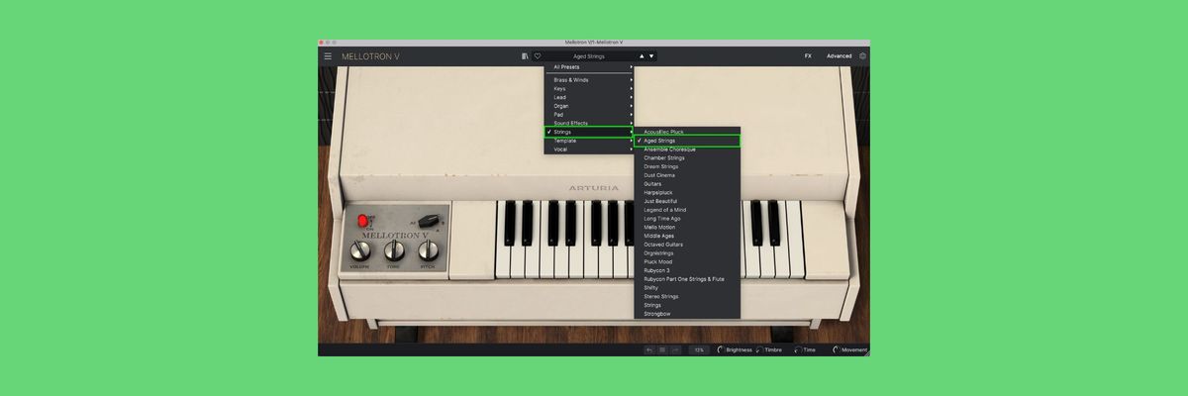The height and width of the screenshot is (396, 1188).
Task: Choose Octaved Guitars preset
Action: coord(687,245)
